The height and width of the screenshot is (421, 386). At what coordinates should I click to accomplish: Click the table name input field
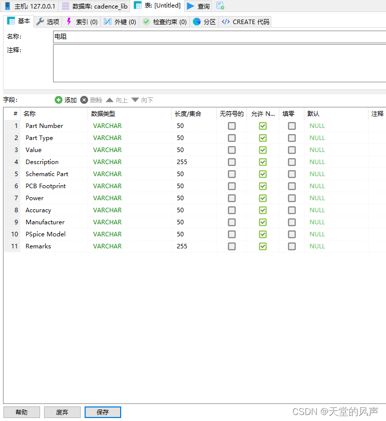point(219,37)
